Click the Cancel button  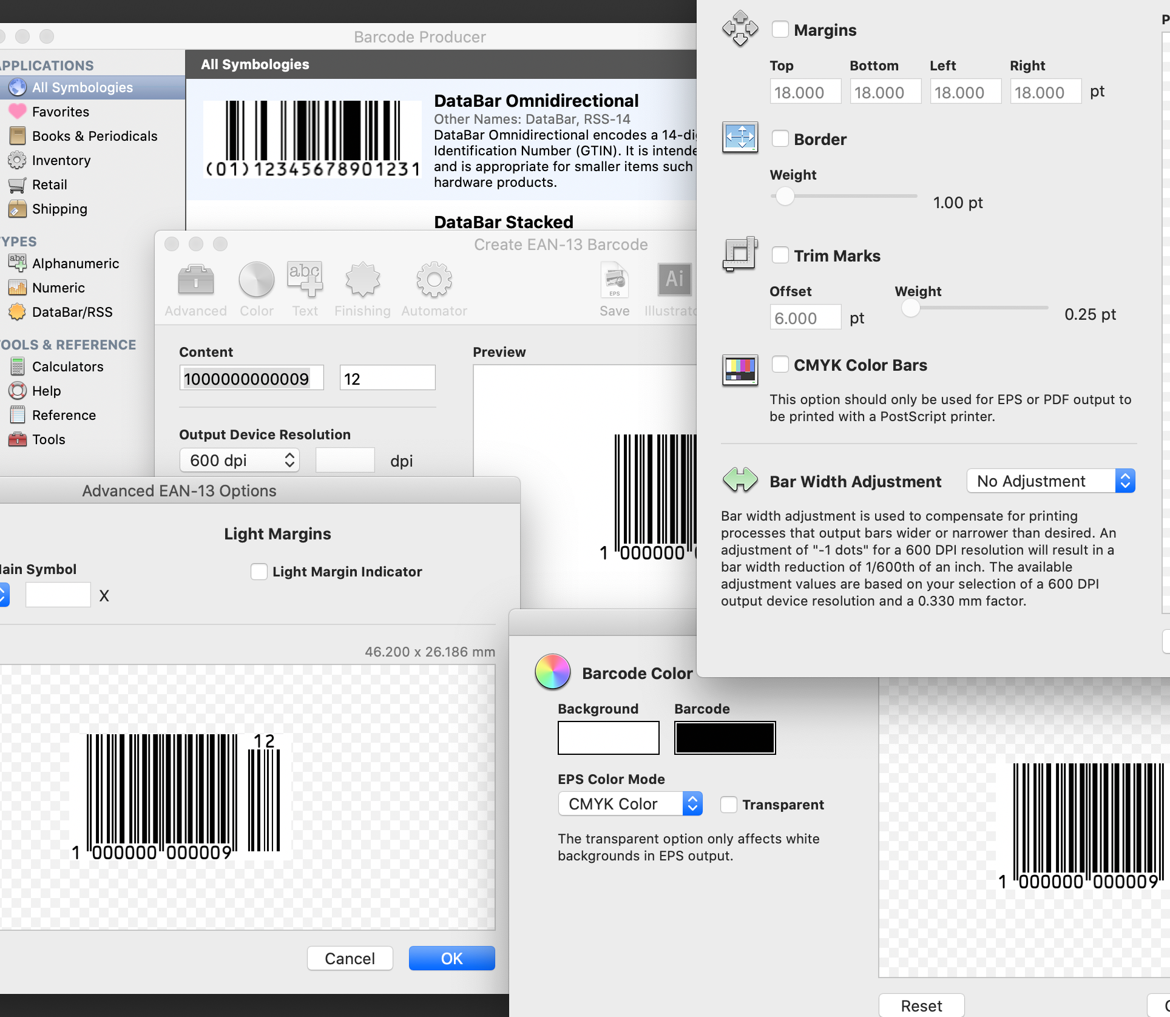[350, 959]
